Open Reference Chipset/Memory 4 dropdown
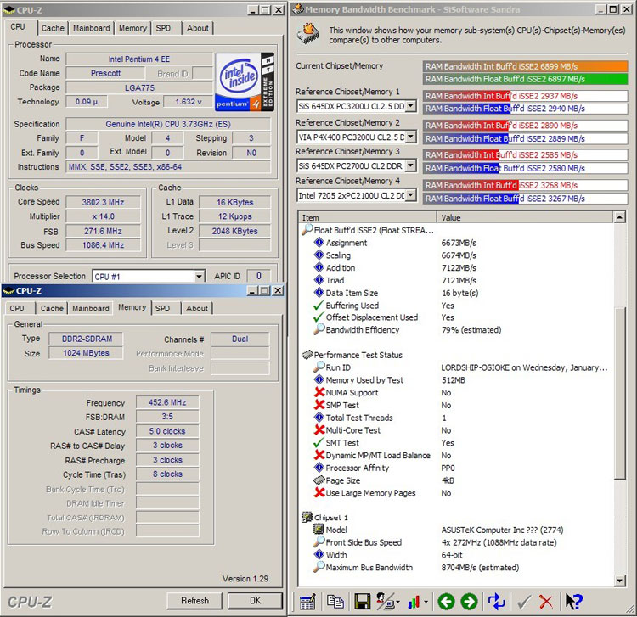This screenshot has width=637, height=617. coord(411,196)
